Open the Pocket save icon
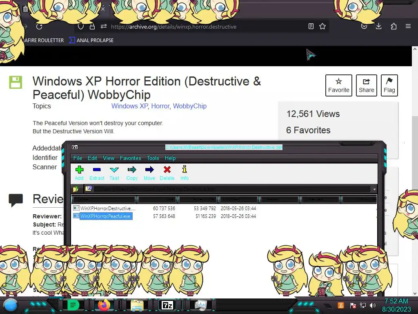This screenshot has width=418, height=314. pos(364,26)
